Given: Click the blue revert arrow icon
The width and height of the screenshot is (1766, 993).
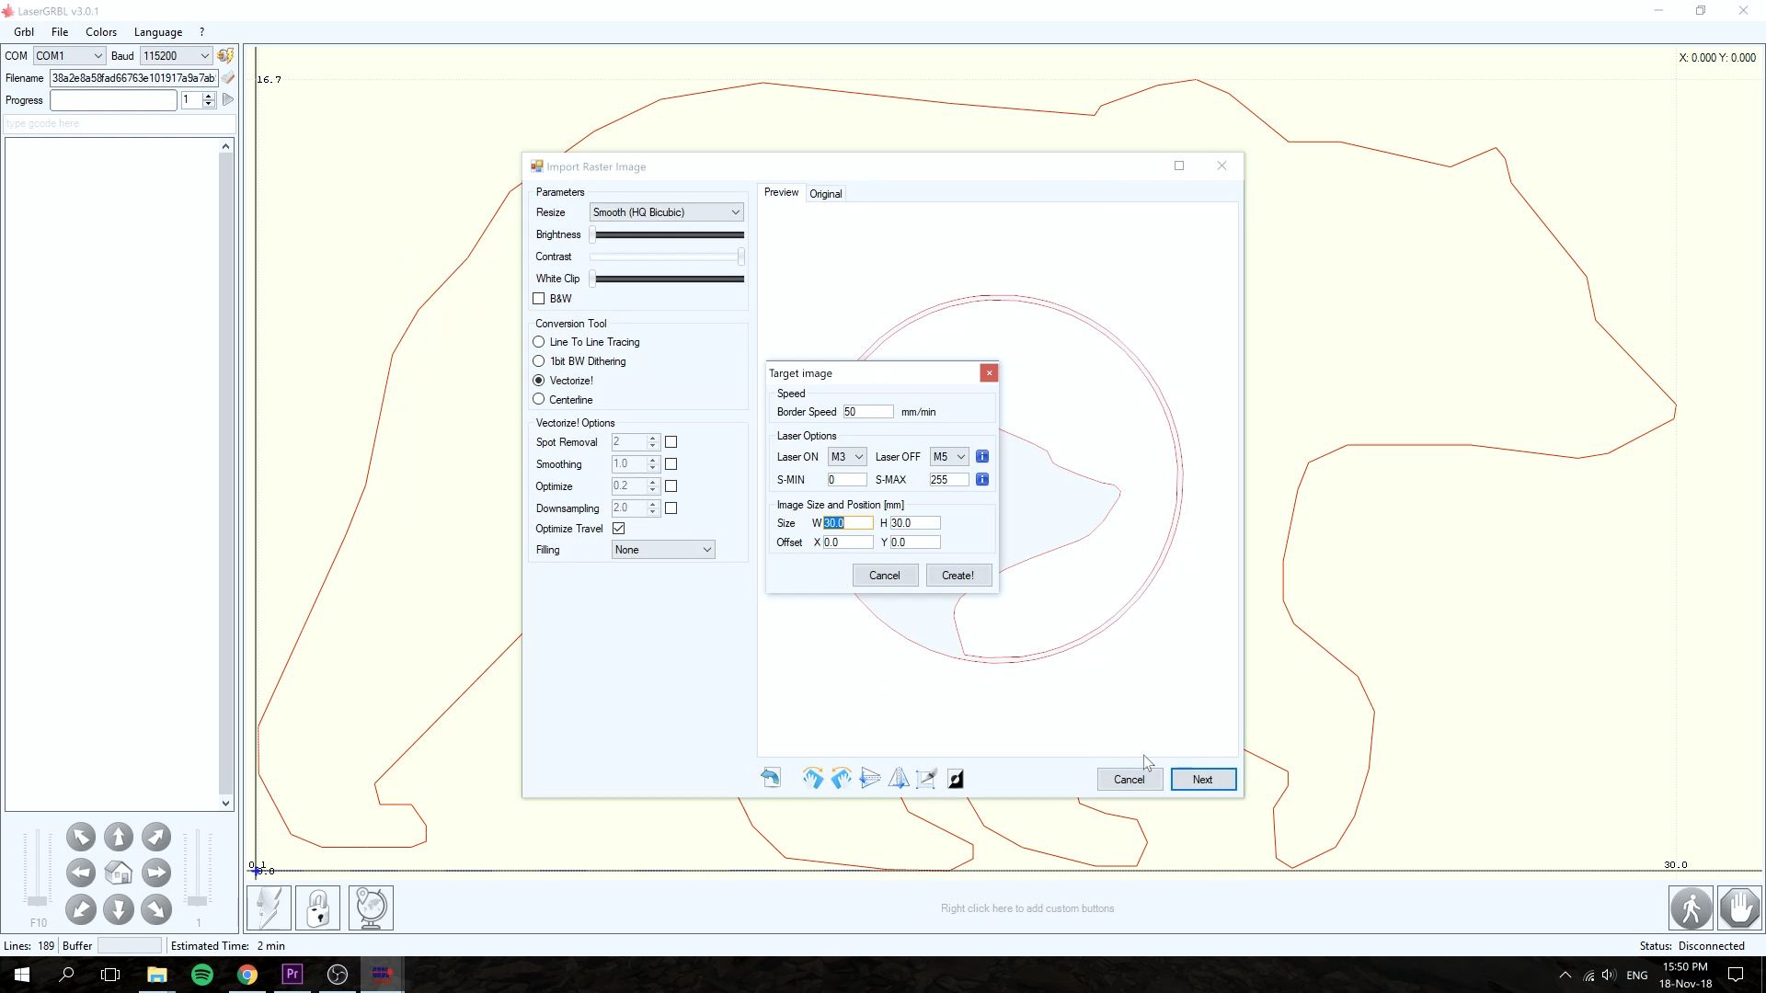Looking at the screenshot, I should pyautogui.click(x=771, y=779).
